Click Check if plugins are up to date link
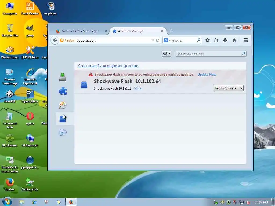 point(108,66)
